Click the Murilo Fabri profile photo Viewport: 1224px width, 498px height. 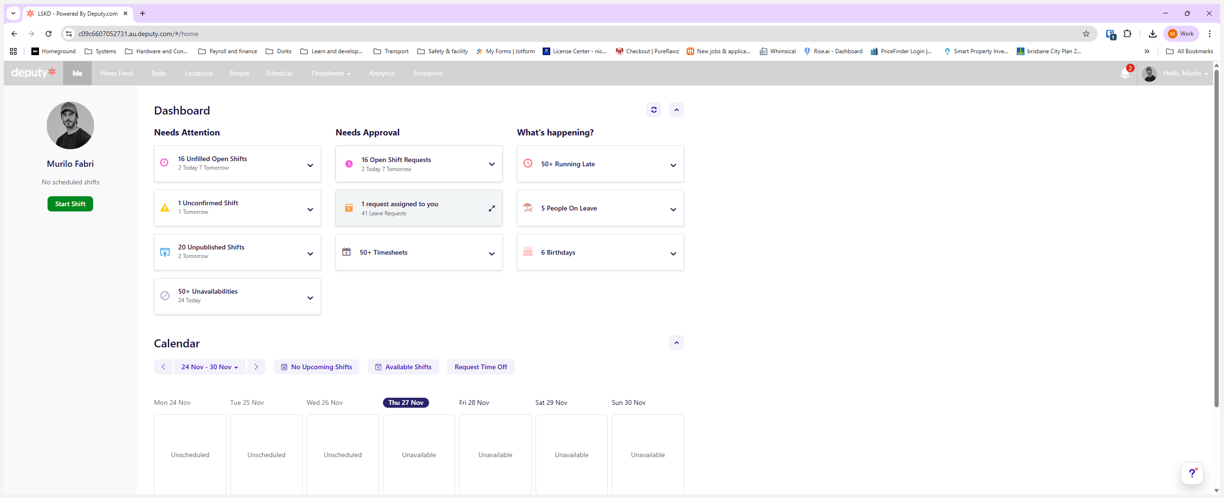pos(70,125)
